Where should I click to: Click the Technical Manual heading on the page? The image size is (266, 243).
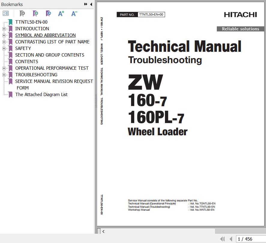point(184,46)
